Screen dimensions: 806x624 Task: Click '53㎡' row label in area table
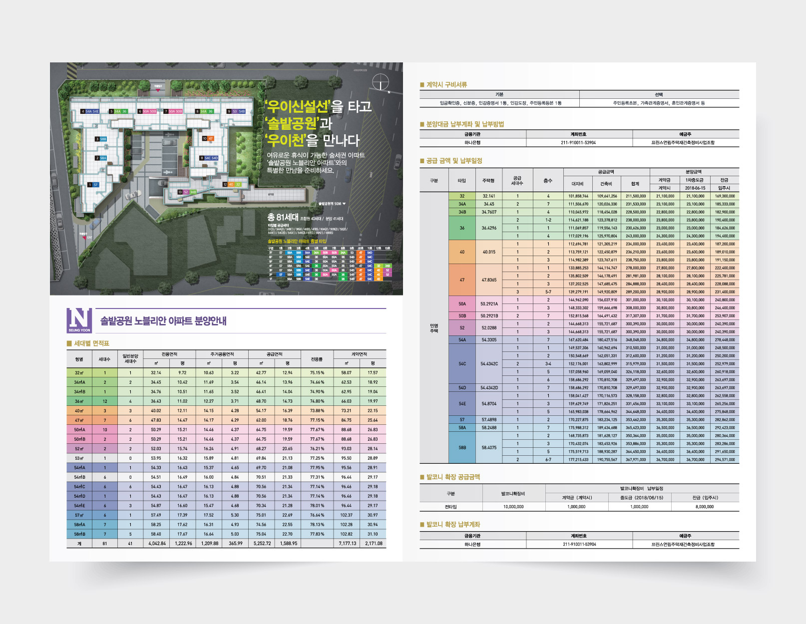coord(79,458)
